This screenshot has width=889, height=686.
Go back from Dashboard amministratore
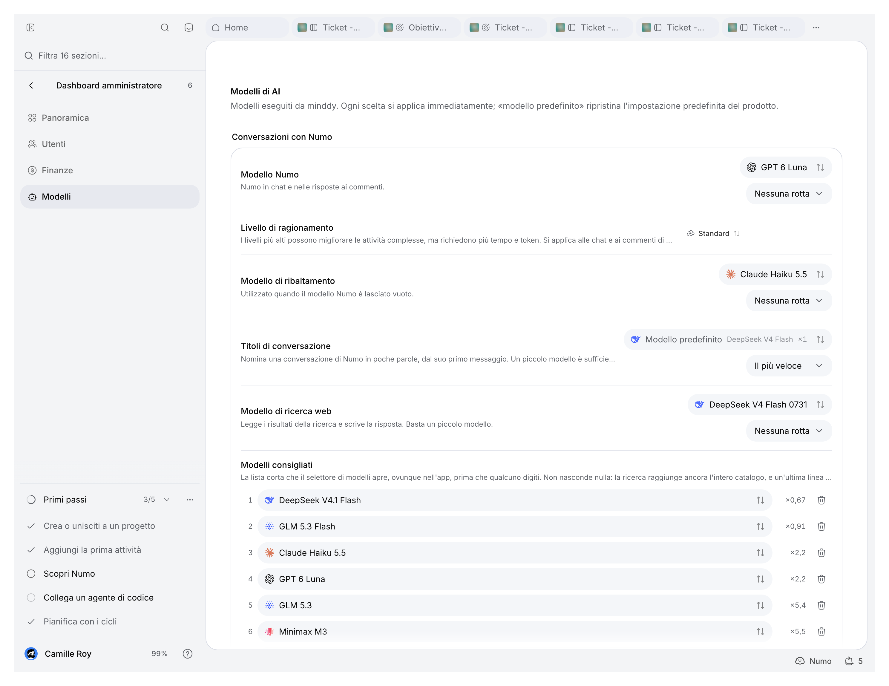31,85
